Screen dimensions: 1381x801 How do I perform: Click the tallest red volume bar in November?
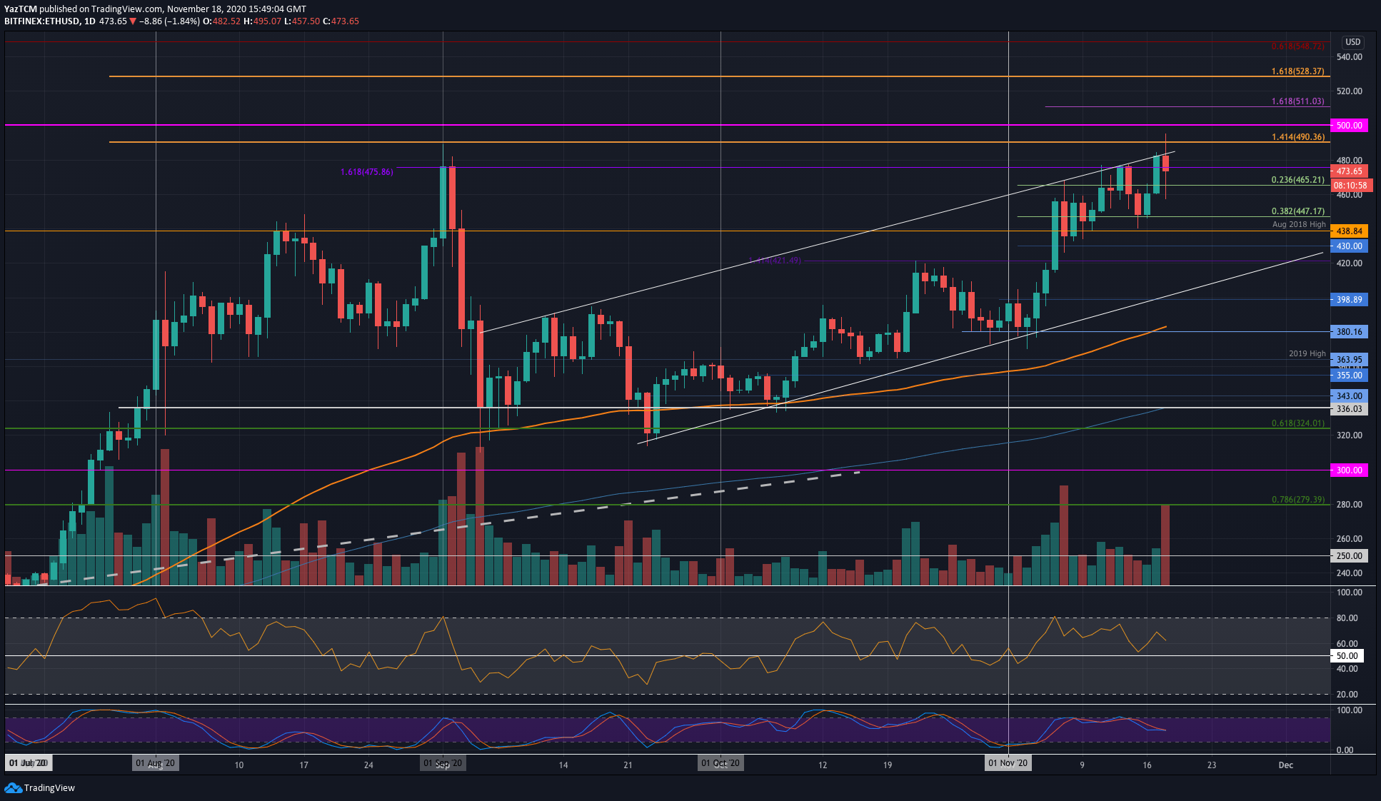coord(1064,535)
